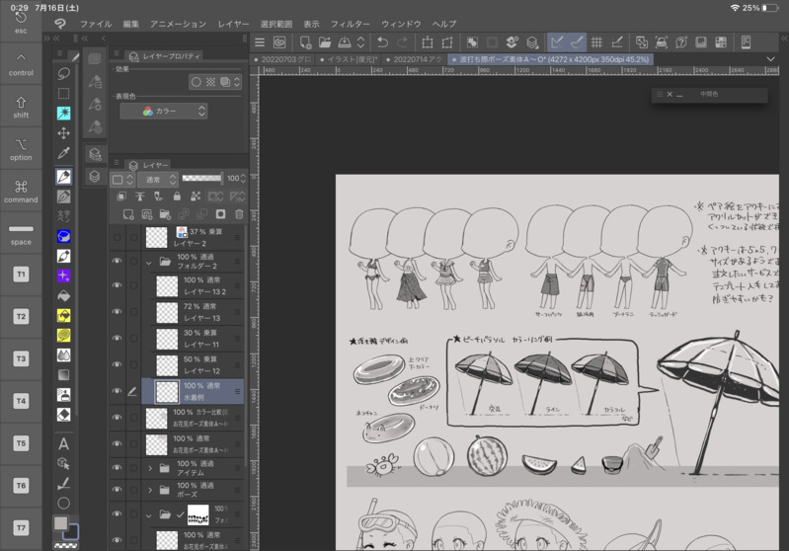Delete layer with the trash icon
789x551 pixels.
pos(238,214)
